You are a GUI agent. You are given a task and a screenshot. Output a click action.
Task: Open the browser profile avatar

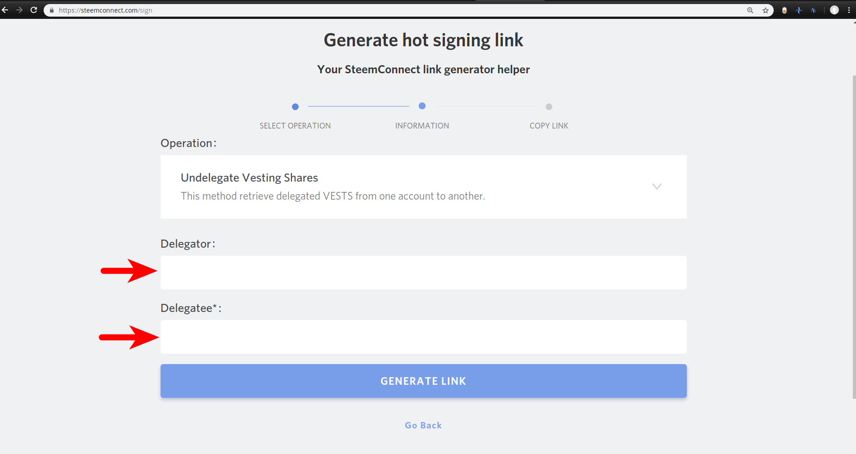834,10
